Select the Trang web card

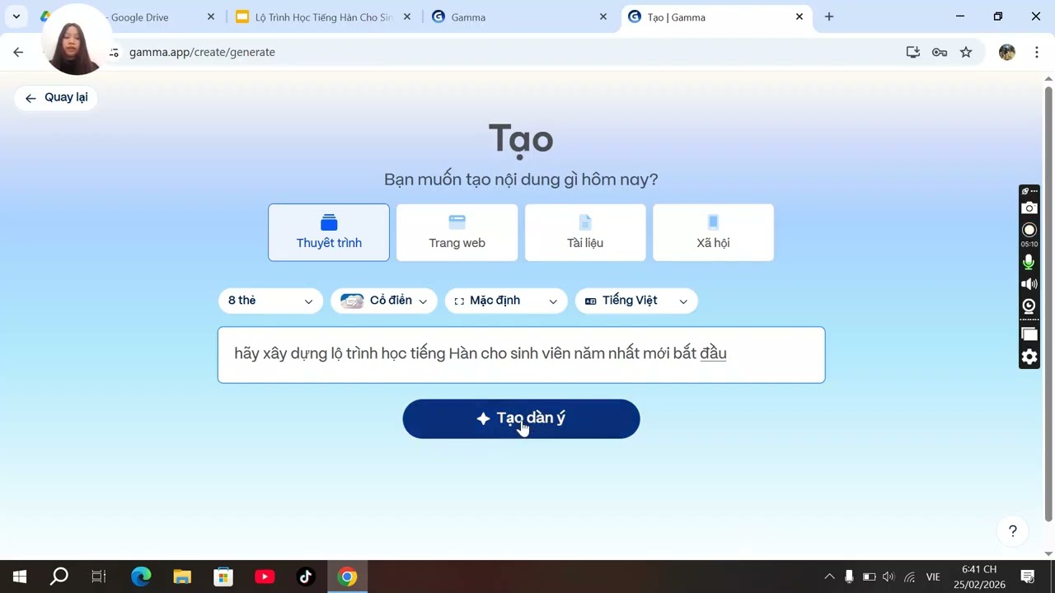coord(457,232)
